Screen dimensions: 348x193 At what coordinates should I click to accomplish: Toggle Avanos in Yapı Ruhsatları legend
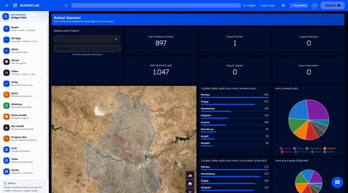[286, 152]
